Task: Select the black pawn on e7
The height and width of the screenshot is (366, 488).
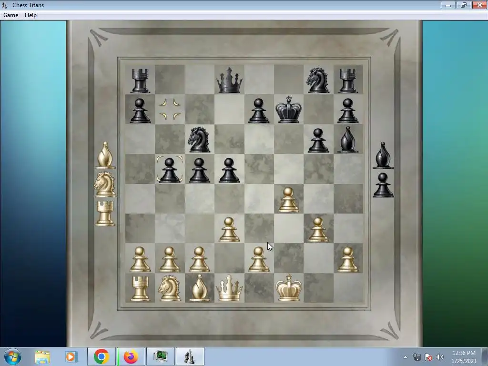Action: pos(259,111)
